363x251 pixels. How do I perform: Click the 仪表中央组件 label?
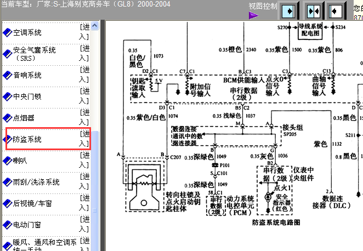pos(303,174)
